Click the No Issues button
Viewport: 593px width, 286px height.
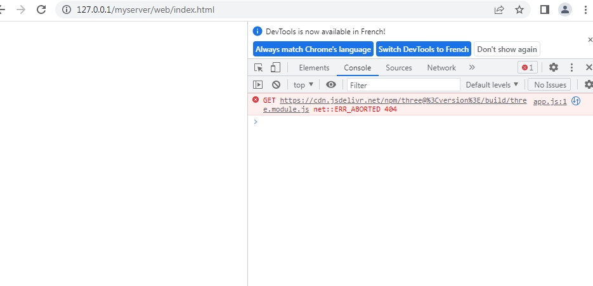click(550, 85)
